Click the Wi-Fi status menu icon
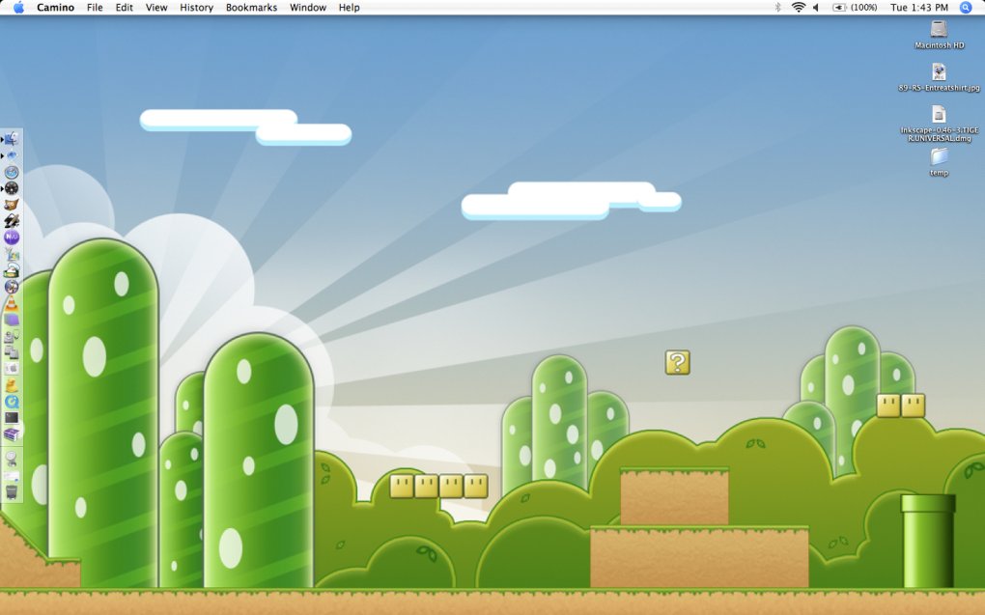This screenshot has width=985, height=615. click(799, 8)
